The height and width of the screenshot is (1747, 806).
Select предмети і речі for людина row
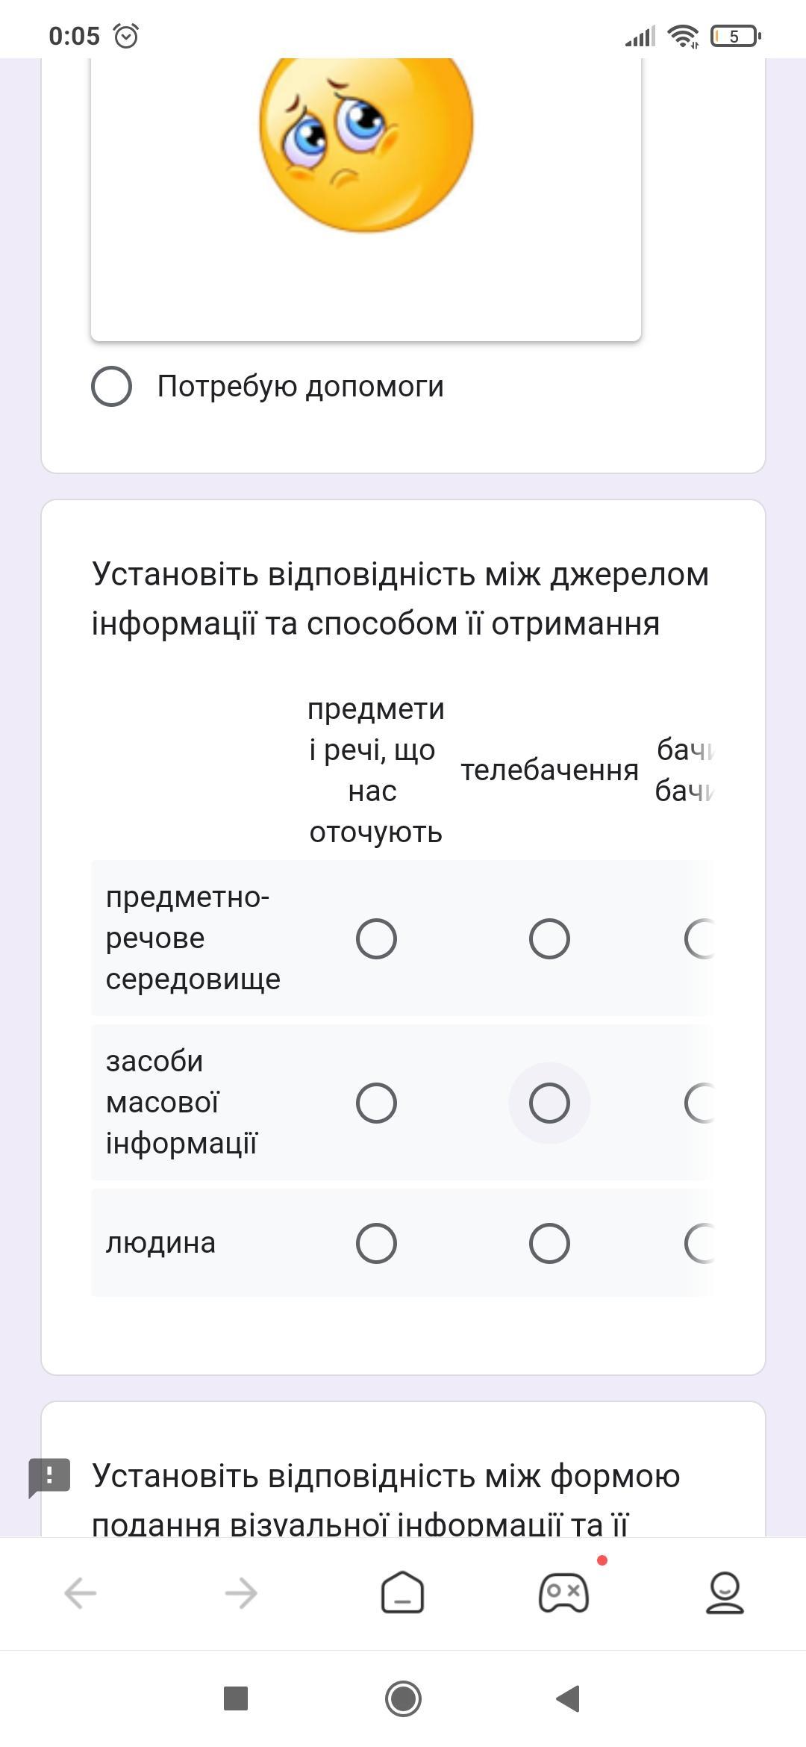tap(376, 1243)
